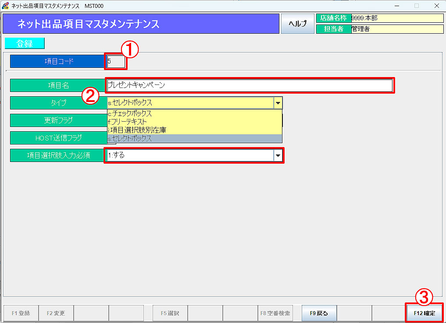Minimize the MST000 window
The width and height of the screenshot is (446, 323).
click(397, 6)
